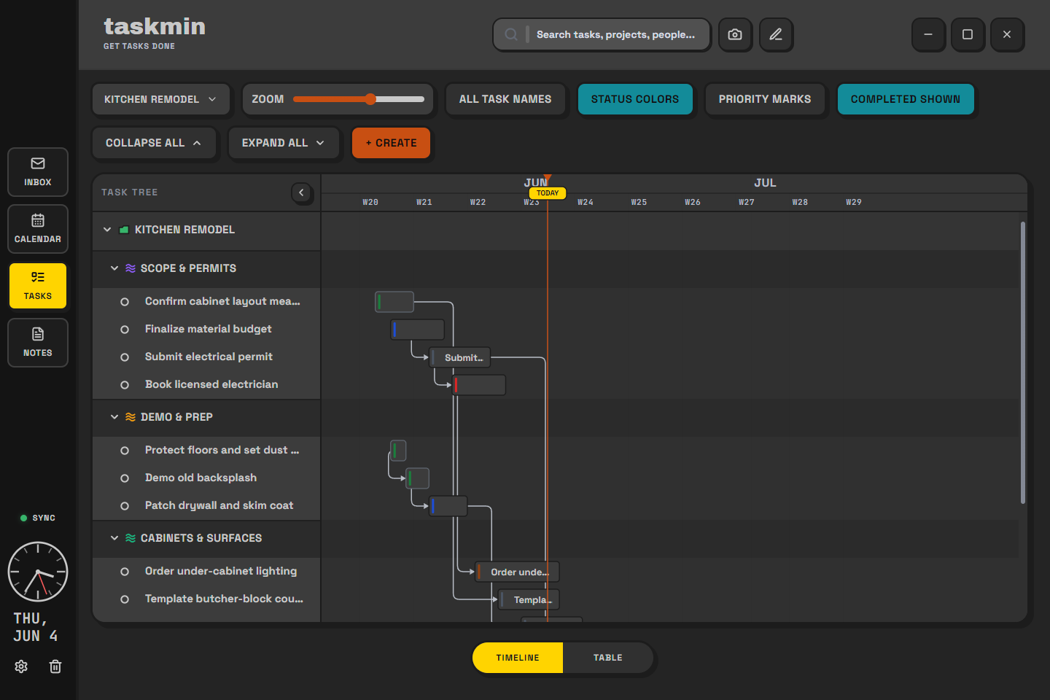
Task: Click the Today timeline marker
Action: point(548,193)
